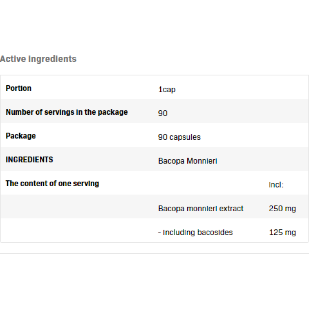
Task: Click Number of servings in the package label
Action: click(66, 112)
